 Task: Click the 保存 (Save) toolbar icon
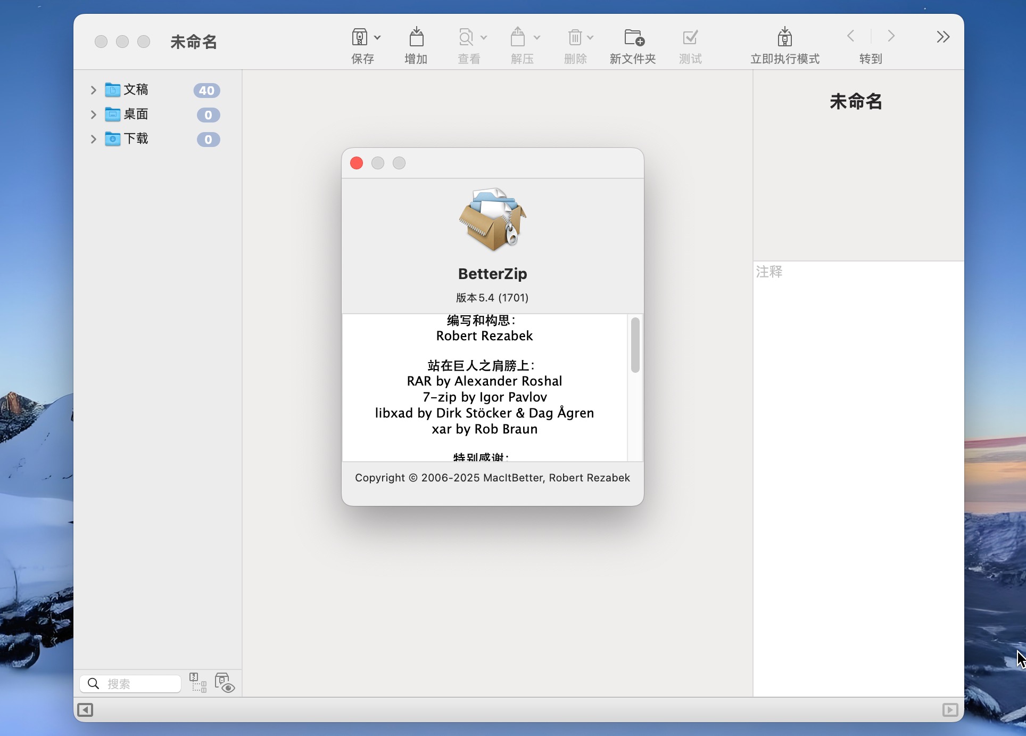(360, 37)
